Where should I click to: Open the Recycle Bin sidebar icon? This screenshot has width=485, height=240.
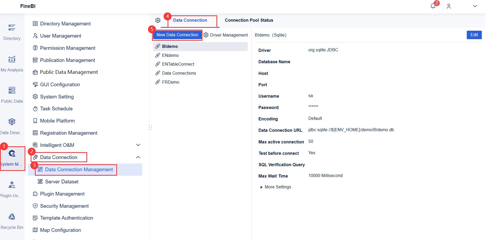pyautogui.click(x=12, y=220)
